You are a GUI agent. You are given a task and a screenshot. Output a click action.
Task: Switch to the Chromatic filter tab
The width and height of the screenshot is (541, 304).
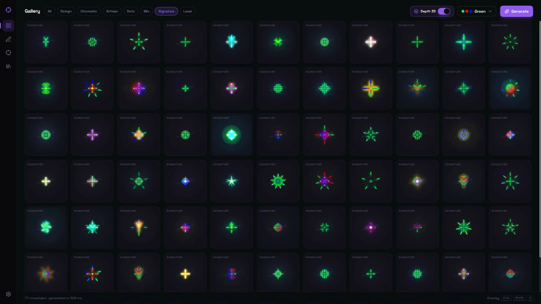tap(89, 11)
